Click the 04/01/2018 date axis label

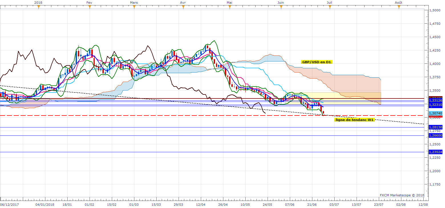[45, 204]
